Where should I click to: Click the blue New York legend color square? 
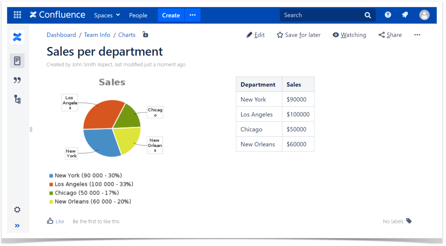coord(51,175)
